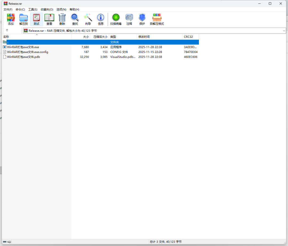Click the drive icon in status bar

click(x=5, y=242)
